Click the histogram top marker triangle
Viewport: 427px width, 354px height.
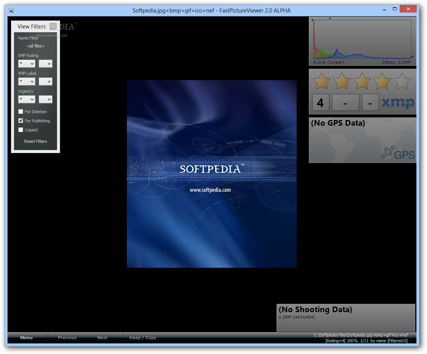330,19
